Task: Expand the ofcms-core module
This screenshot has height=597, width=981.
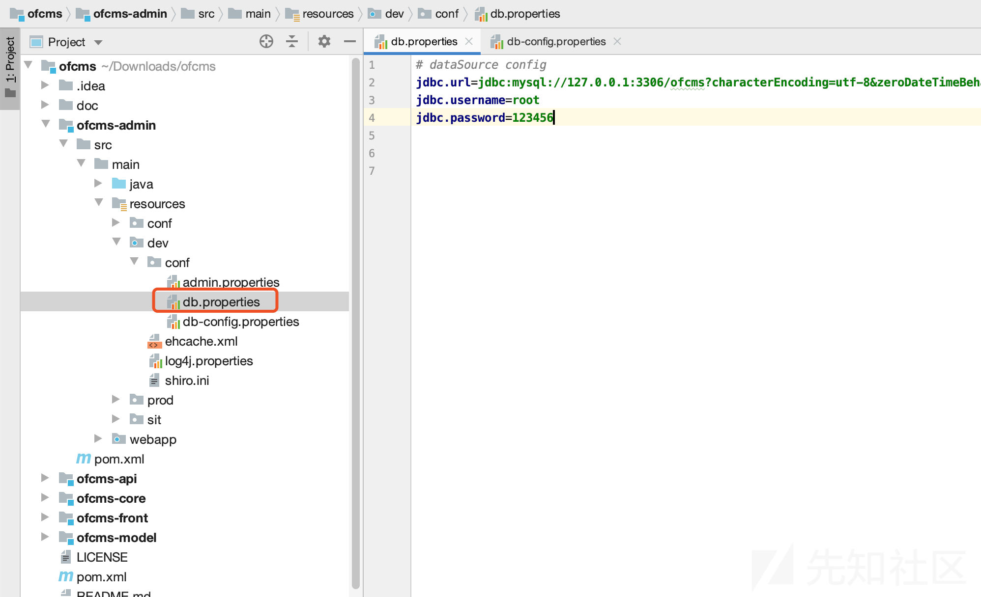Action: (45, 497)
